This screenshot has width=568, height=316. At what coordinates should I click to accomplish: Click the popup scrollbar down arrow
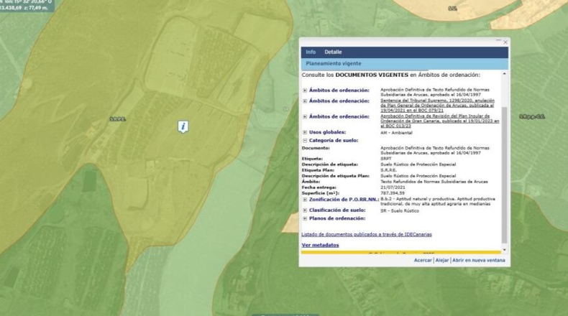pyautogui.click(x=504, y=250)
